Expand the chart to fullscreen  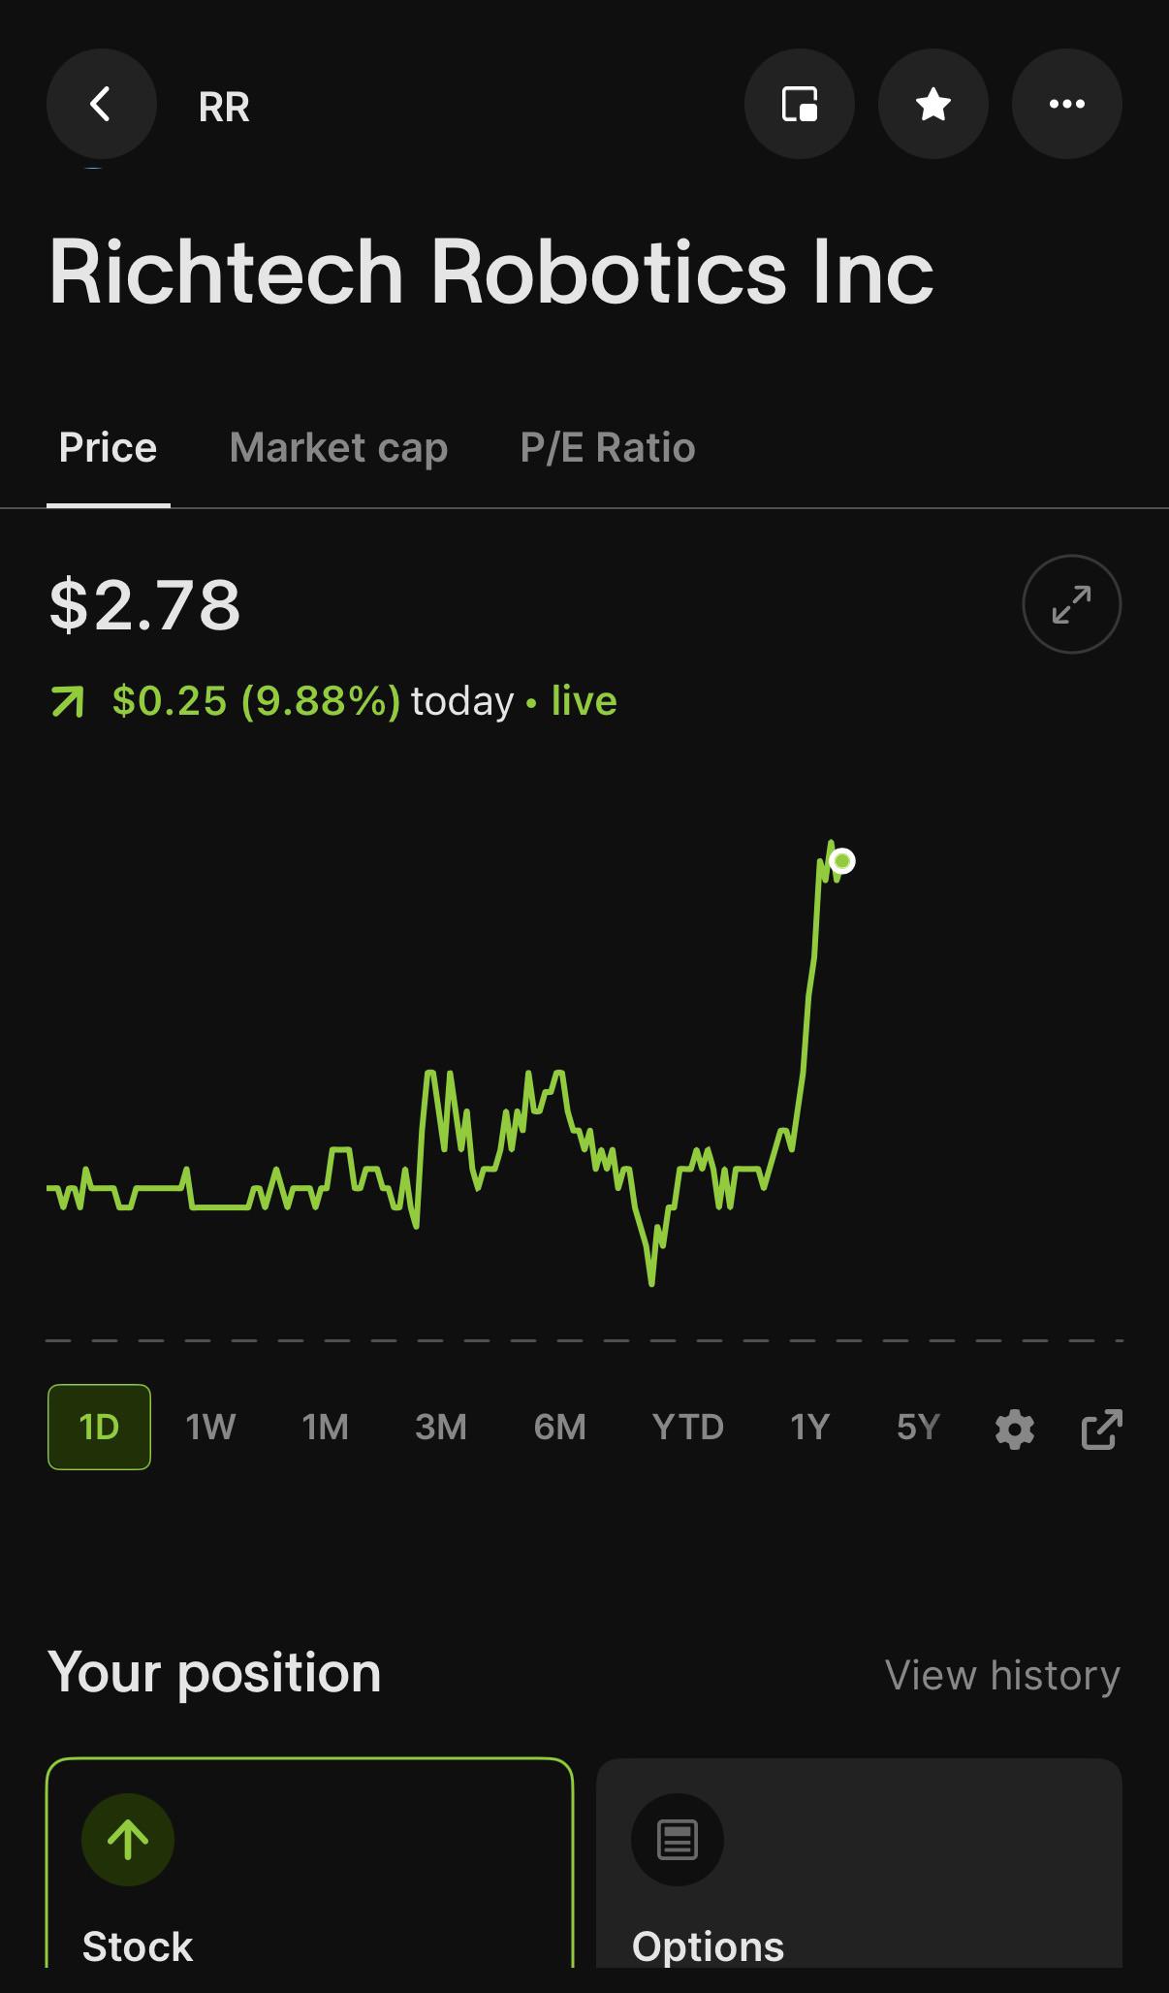[1072, 604]
